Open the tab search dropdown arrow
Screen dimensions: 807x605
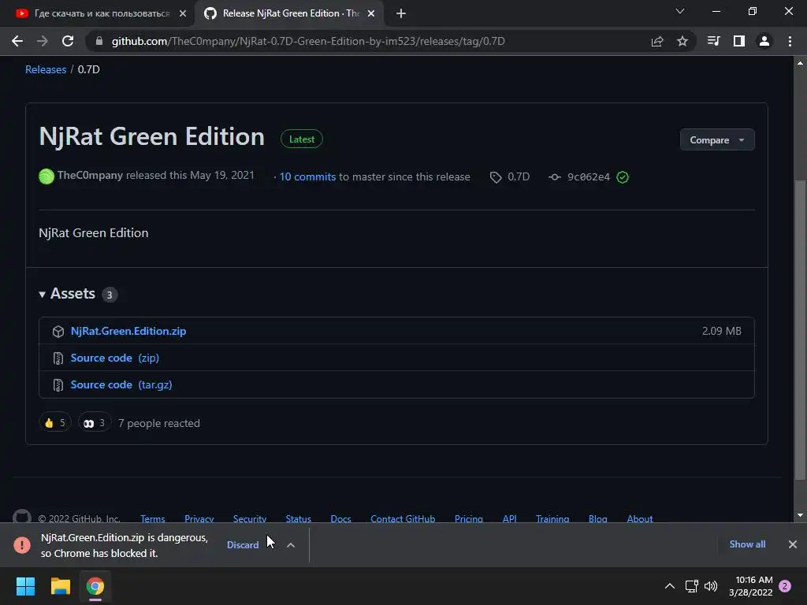tap(680, 11)
